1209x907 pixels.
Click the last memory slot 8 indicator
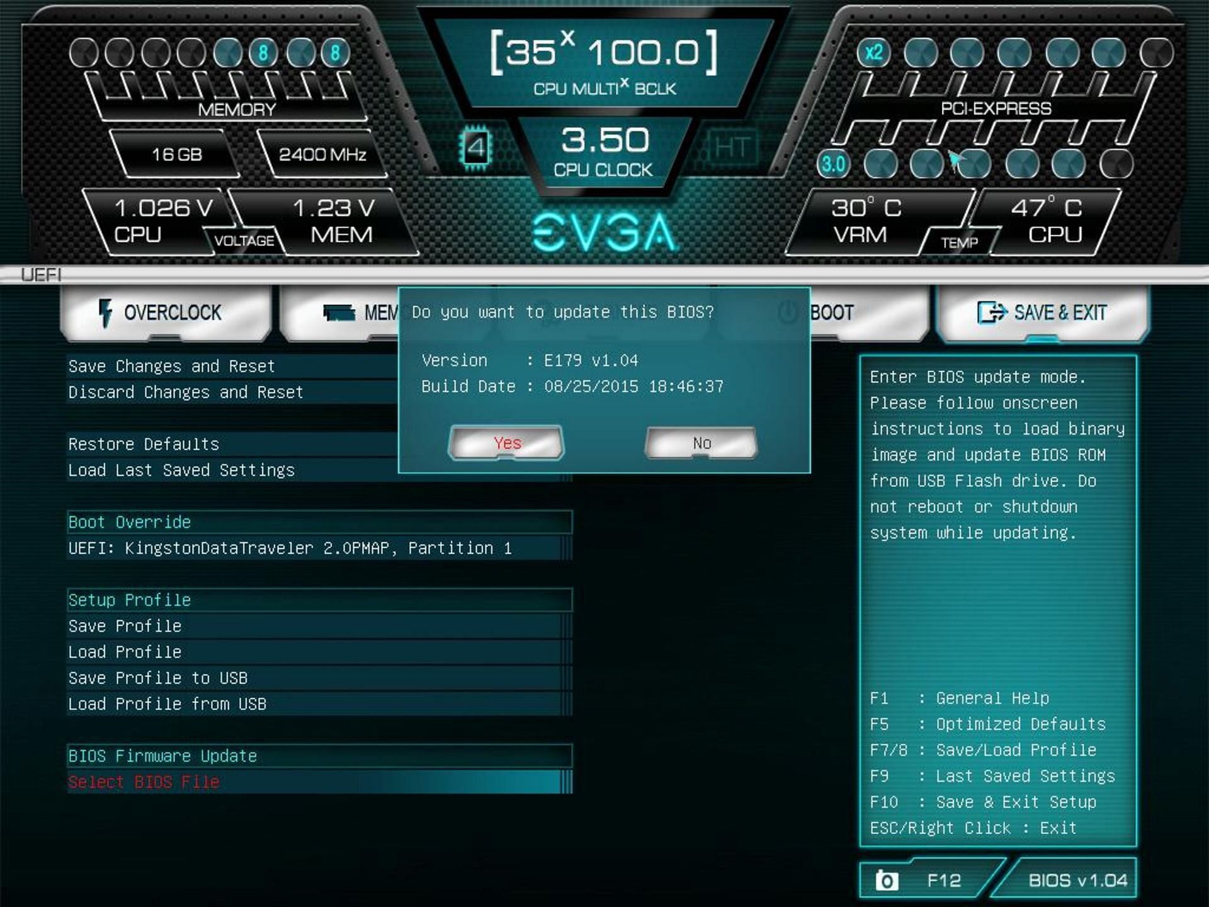pos(336,52)
